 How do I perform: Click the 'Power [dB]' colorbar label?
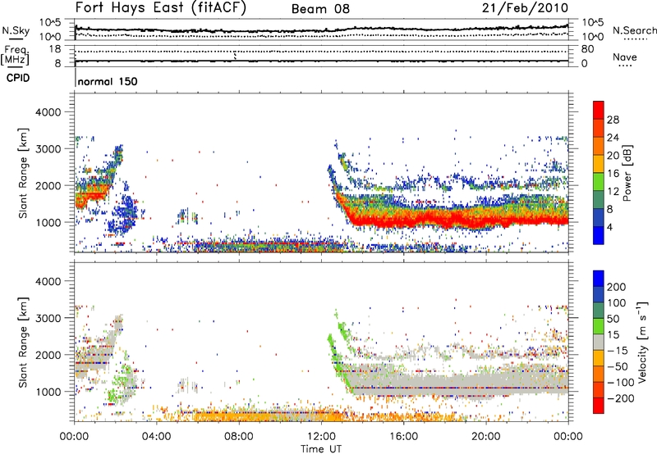(627, 173)
